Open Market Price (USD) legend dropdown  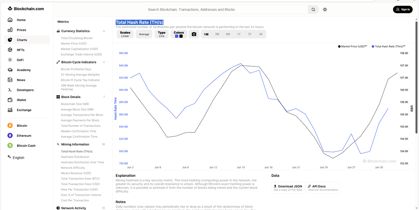pos(352,46)
